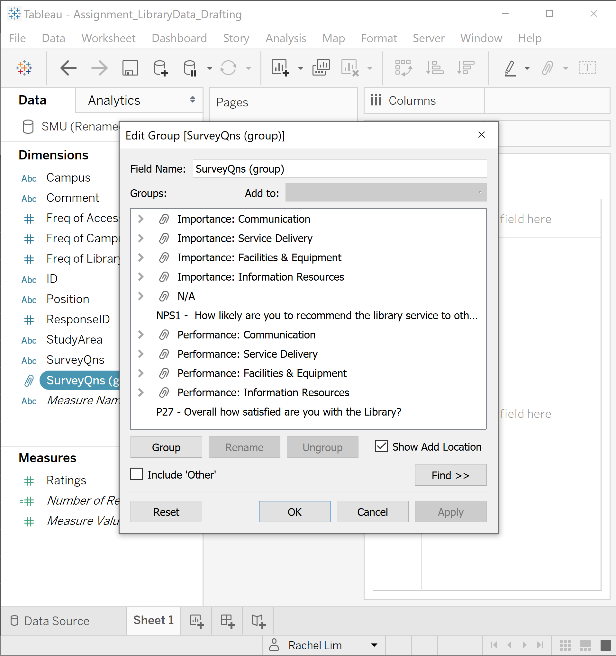616x656 pixels.
Task: Click the Swap rows and columns icon
Action: click(x=403, y=68)
